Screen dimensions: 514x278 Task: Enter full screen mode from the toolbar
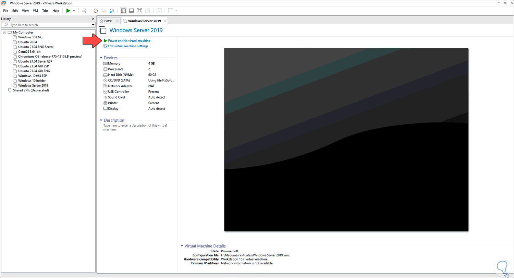coord(139,11)
